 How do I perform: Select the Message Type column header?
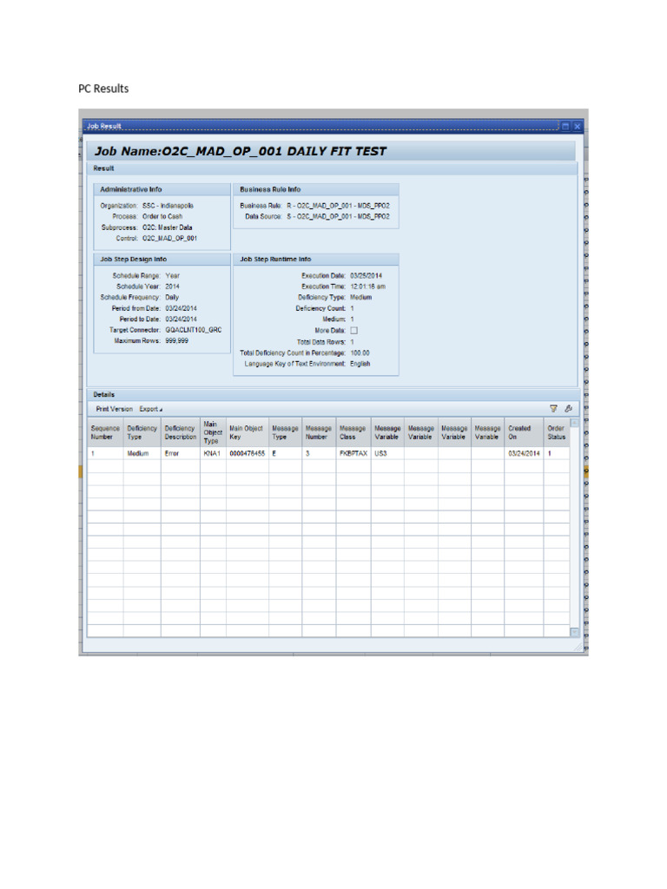[x=285, y=432]
